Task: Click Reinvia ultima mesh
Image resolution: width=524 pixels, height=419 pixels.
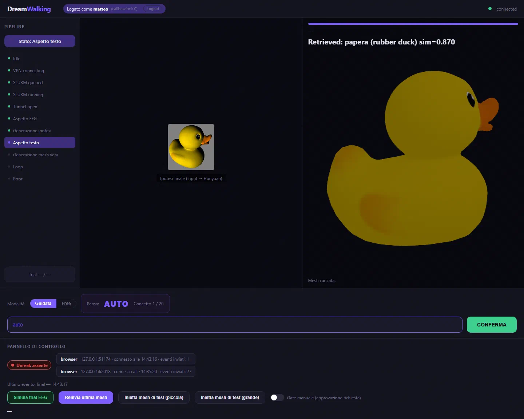Action: click(x=86, y=397)
